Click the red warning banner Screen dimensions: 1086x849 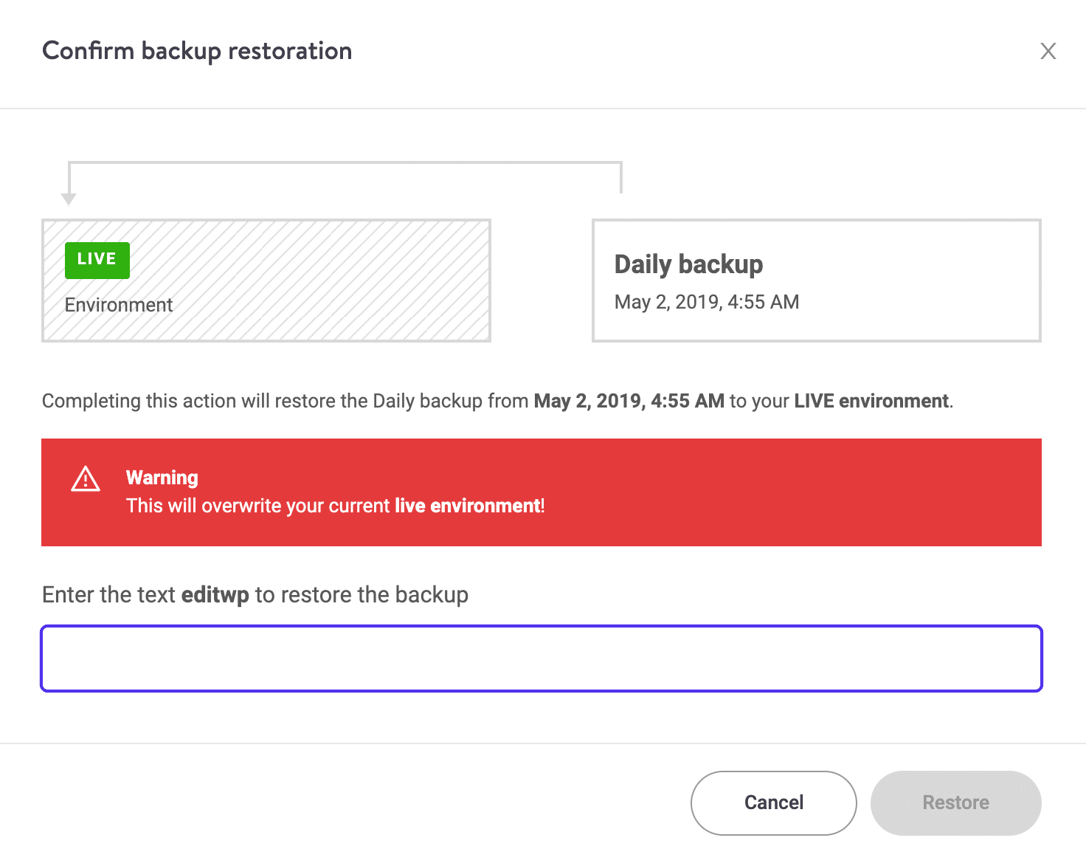tap(541, 492)
